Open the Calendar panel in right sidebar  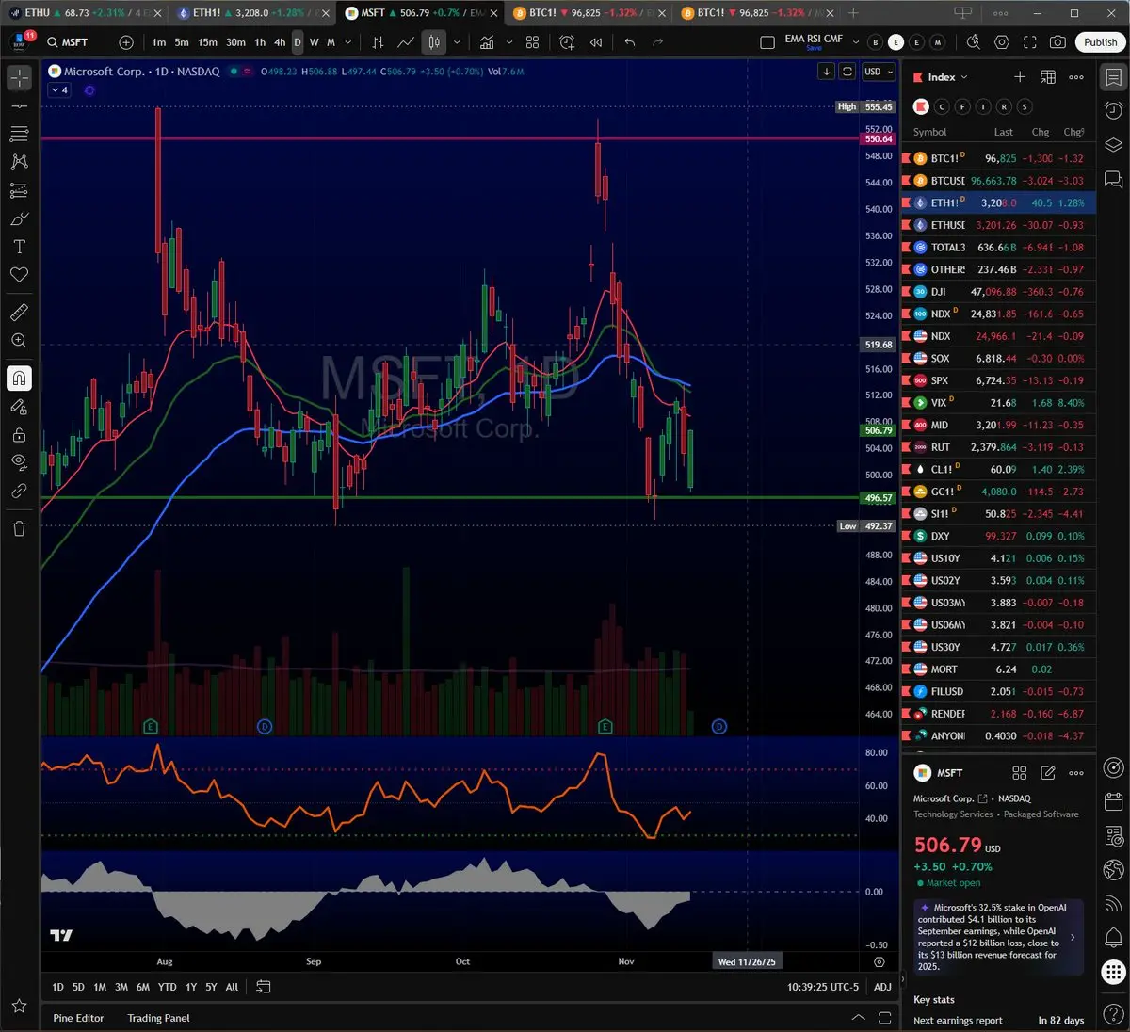pyautogui.click(x=1113, y=801)
